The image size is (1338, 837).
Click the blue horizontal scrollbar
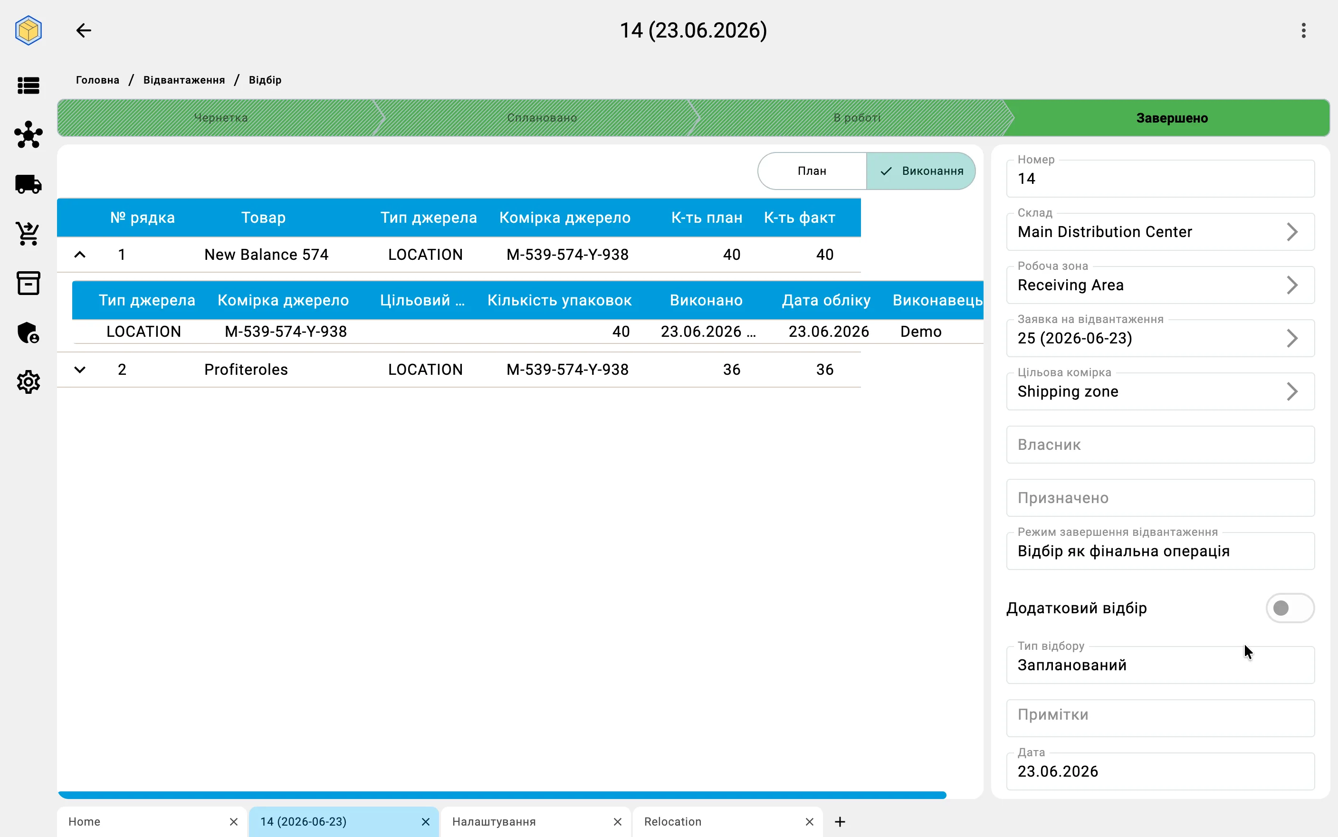click(x=502, y=795)
